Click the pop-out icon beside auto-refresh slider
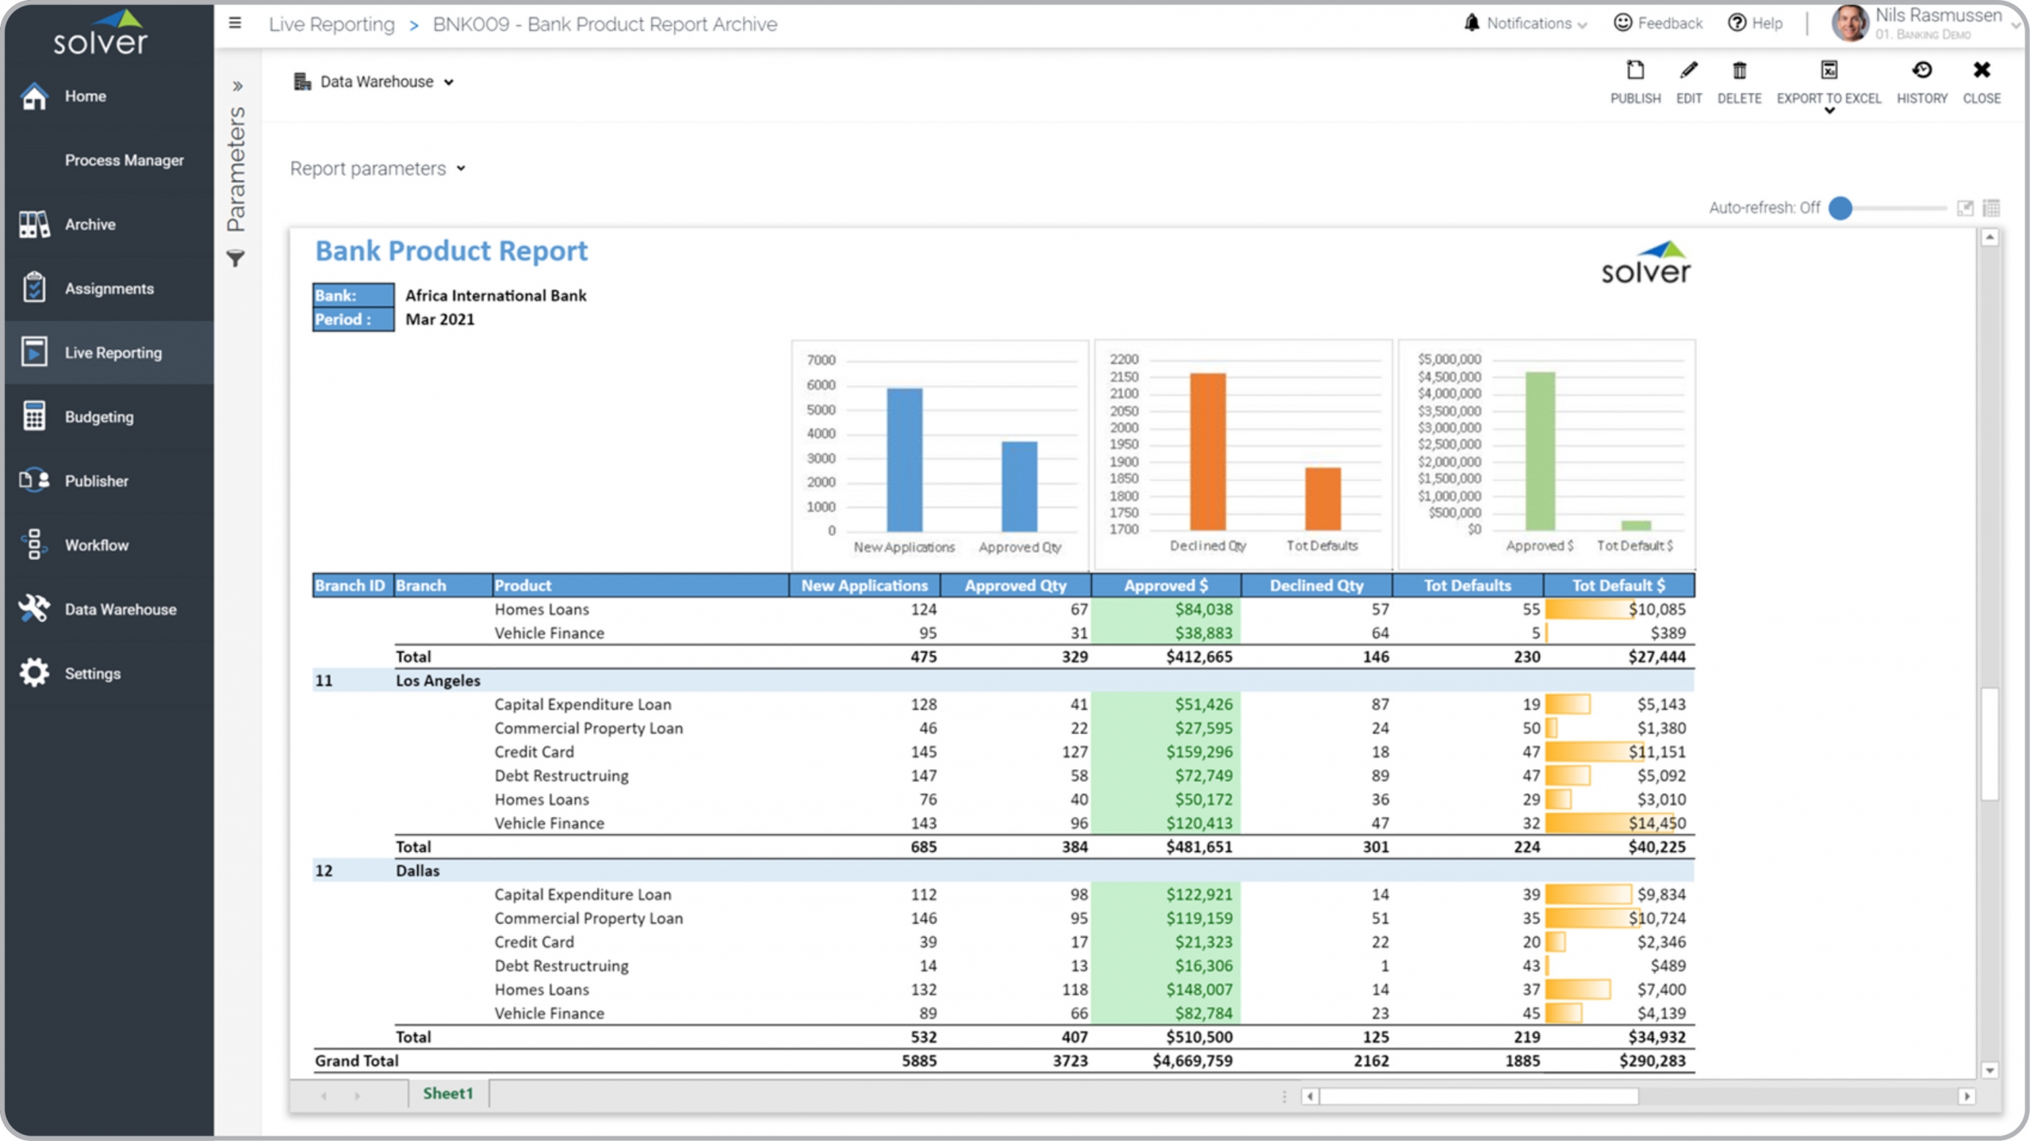 click(x=1965, y=208)
